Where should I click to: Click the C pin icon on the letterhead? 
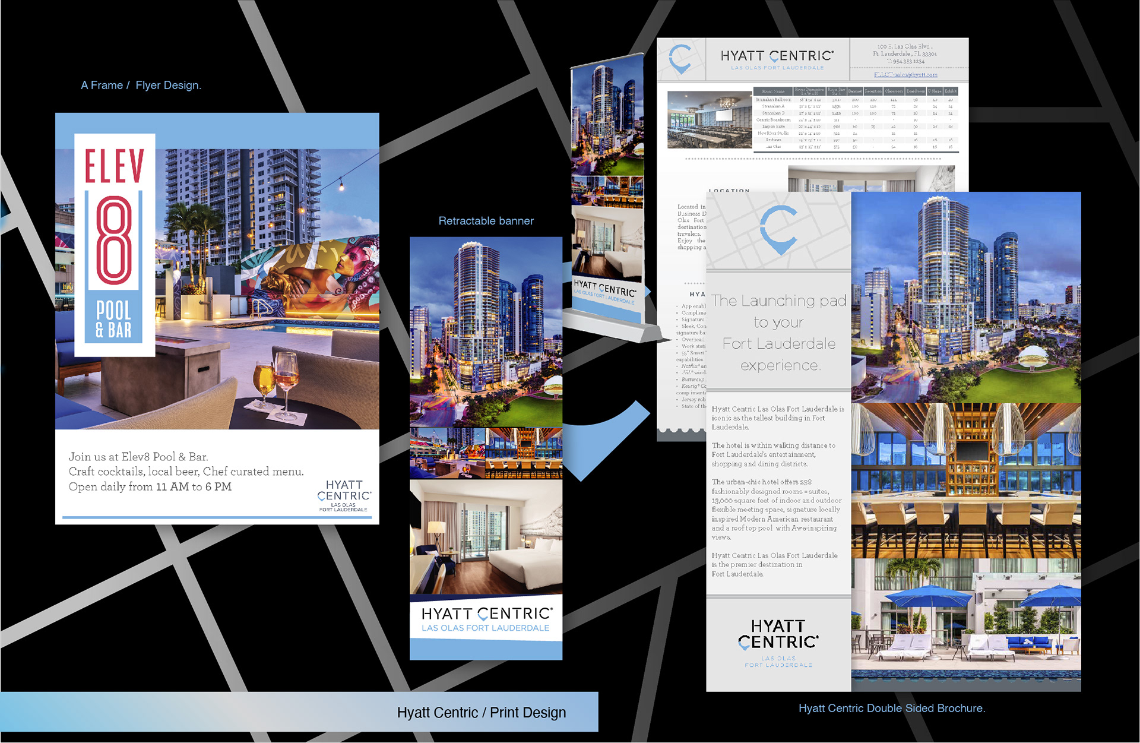click(x=680, y=59)
